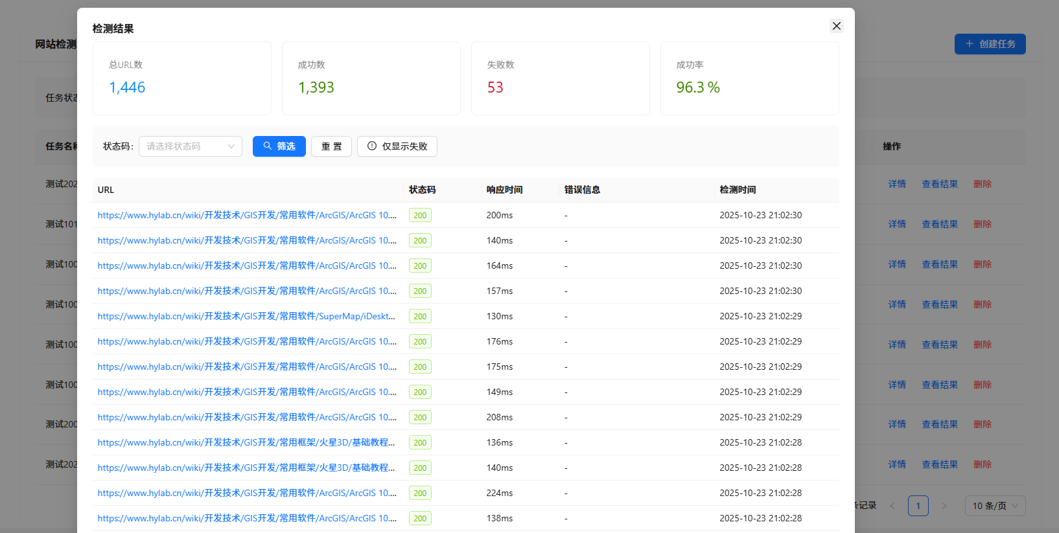The width and height of the screenshot is (1059, 533).
Task: Open the SuperMap/iDeskt URL link
Action: pyautogui.click(x=246, y=316)
